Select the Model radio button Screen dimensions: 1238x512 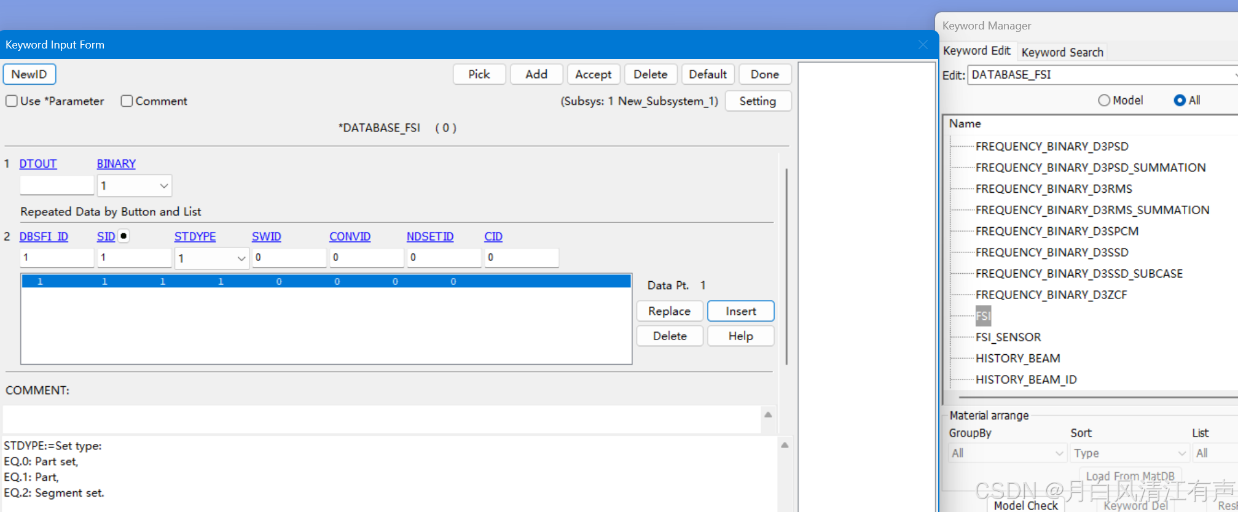pyautogui.click(x=1104, y=100)
